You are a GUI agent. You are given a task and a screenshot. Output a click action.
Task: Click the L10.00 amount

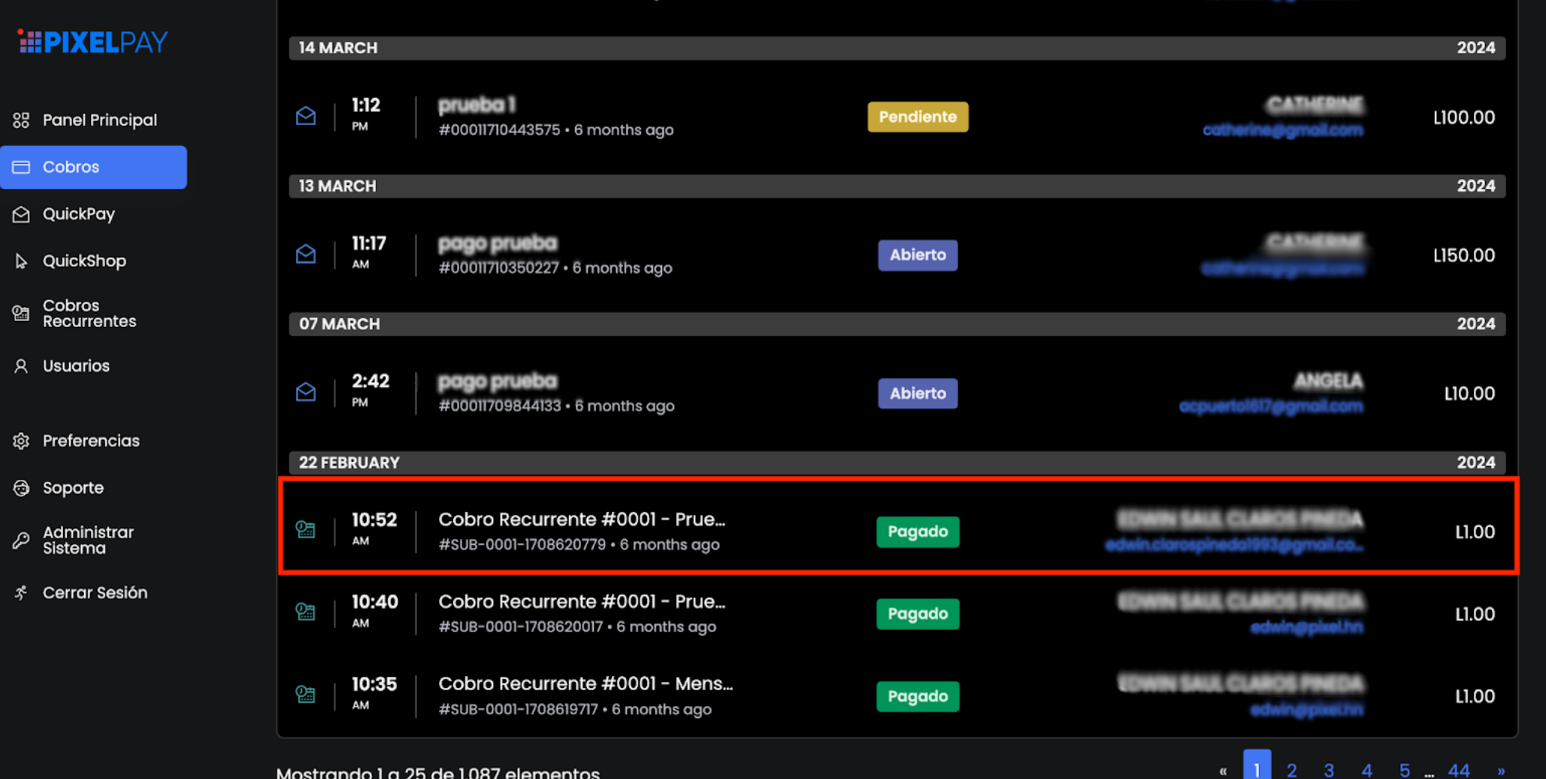pyautogui.click(x=1469, y=393)
